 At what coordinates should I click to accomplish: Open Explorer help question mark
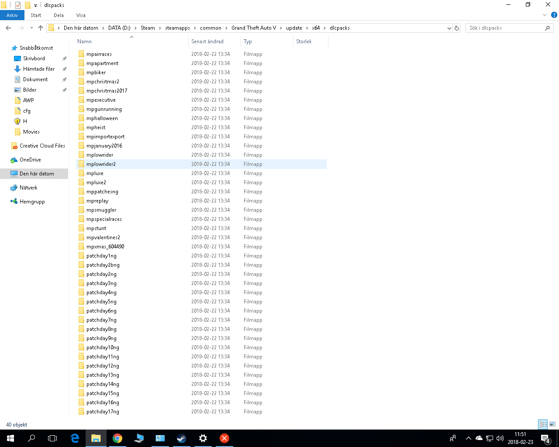coord(554,15)
